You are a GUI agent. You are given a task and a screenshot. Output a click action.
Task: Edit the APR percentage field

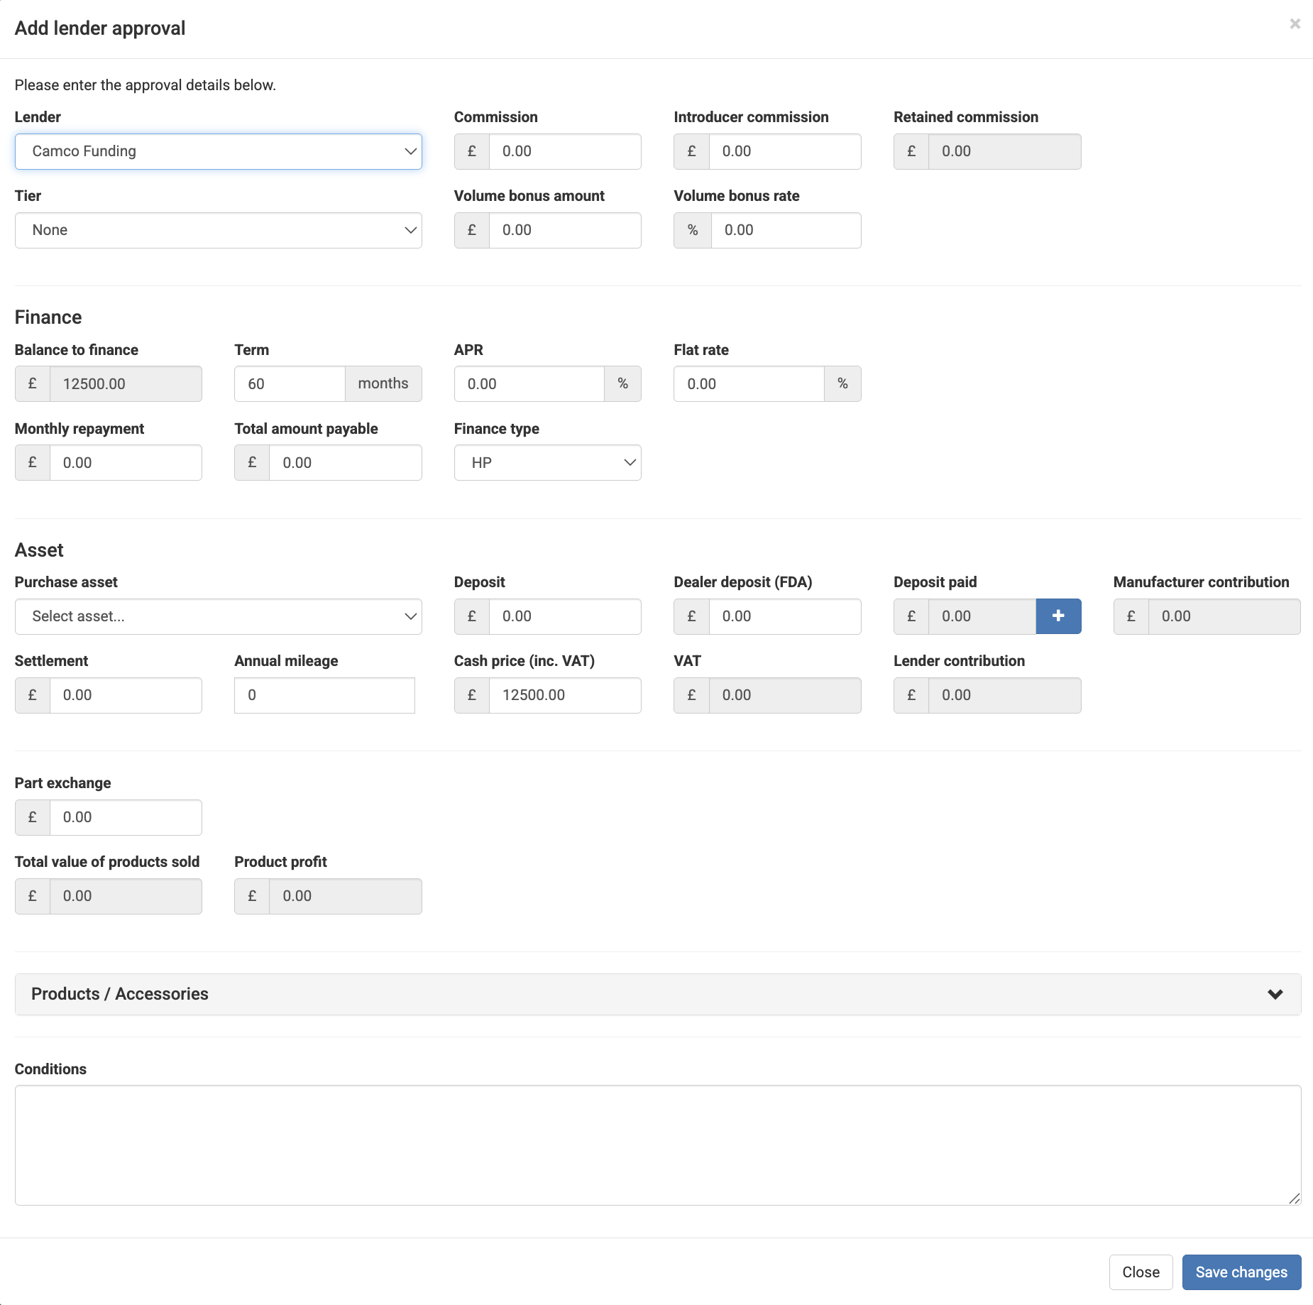529,383
